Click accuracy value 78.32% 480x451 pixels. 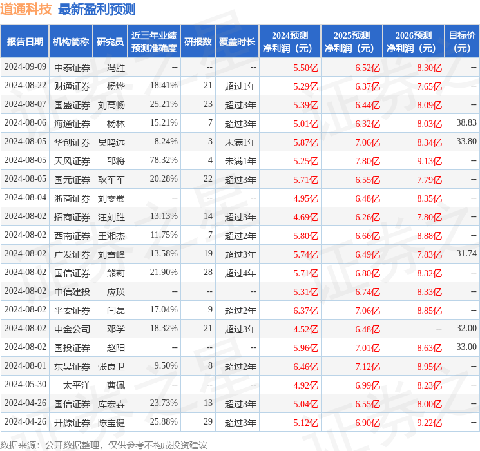(164, 160)
